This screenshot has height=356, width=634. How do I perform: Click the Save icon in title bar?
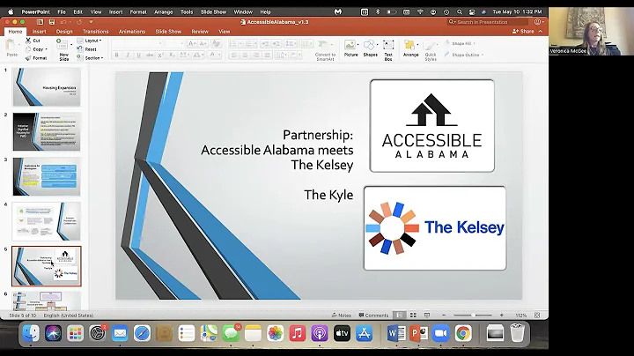[x=52, y=22]
